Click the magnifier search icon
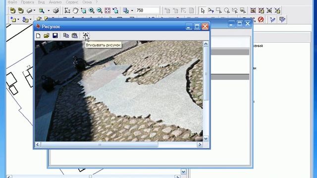Screen dimensions: 317x178 (42, 10)
